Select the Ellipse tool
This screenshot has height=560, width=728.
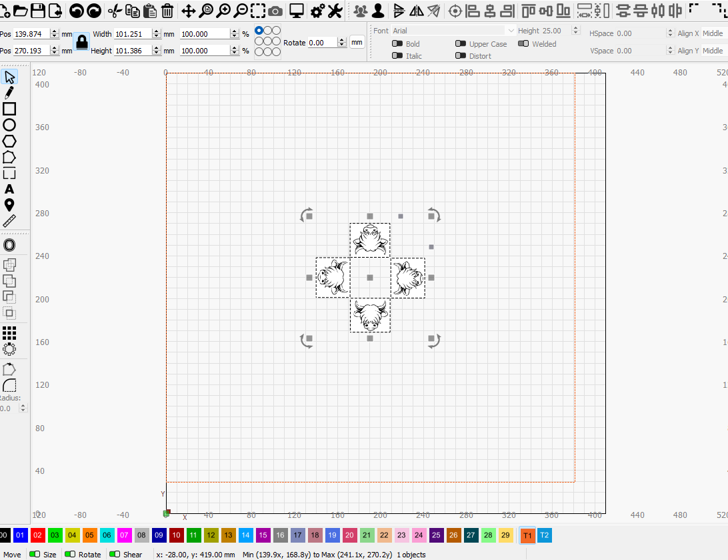tap(9, 125)
